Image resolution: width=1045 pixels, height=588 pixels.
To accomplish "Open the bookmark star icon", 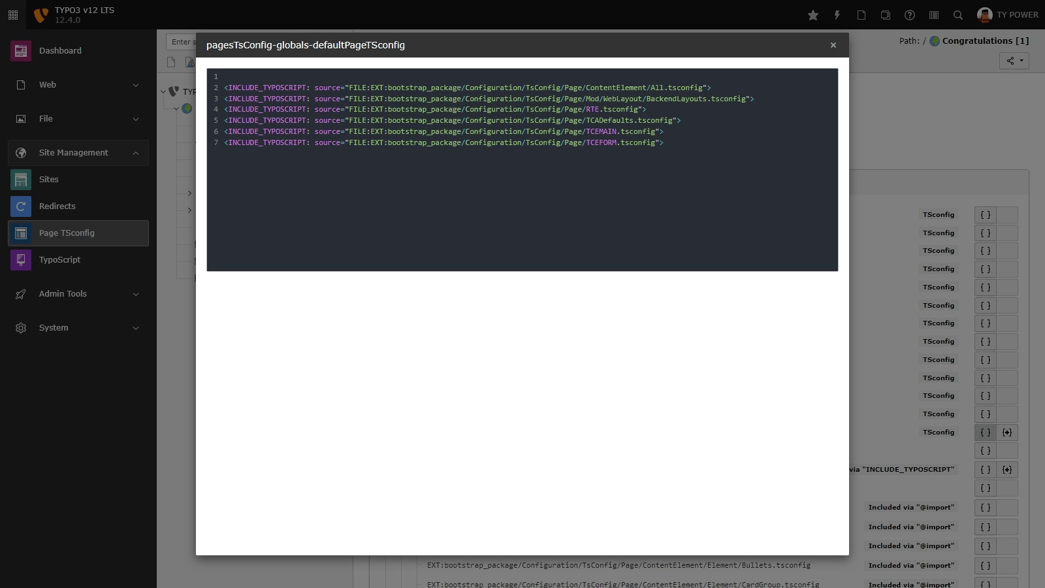I will click(812, 14).
